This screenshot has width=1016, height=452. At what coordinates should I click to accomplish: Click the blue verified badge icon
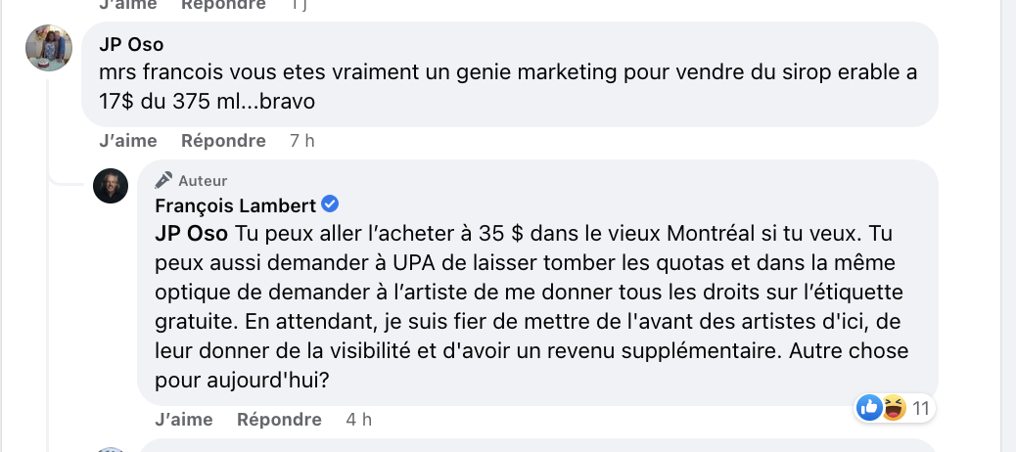[330, 204]
